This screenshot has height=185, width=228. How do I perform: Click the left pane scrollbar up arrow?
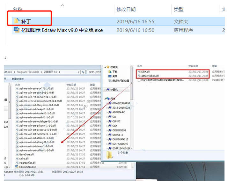(x=10, y=84)
